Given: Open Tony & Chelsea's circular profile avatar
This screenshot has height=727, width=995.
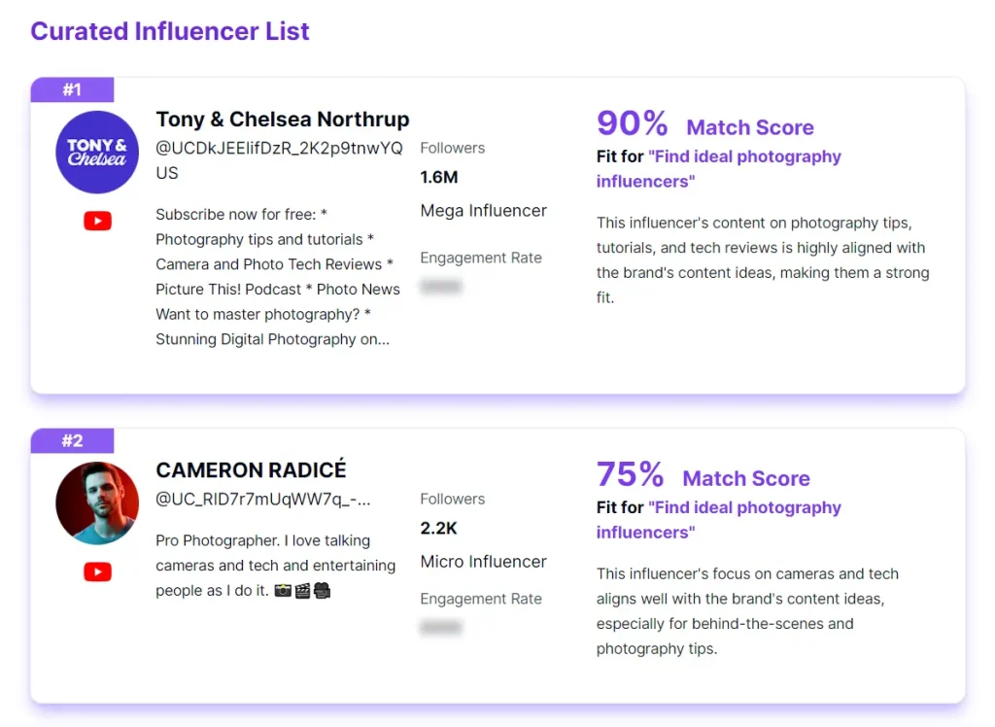Looking at the screenshot, I should click(x=97, y=153).
